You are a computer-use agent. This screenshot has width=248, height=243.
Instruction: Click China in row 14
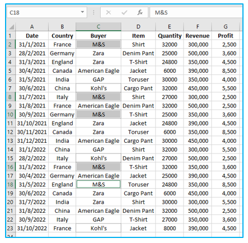pyautogui.click(x=62, y=149)
